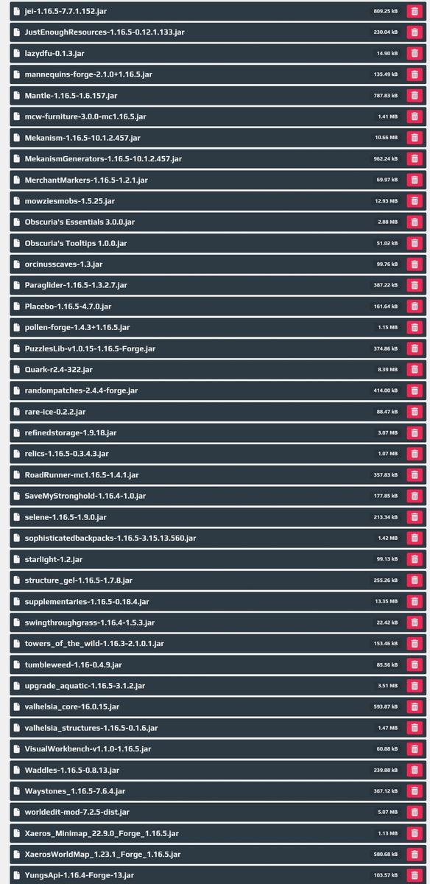Click the 13.35 MB size label
This screenshot has width=430, height=884.
point(387,601)
